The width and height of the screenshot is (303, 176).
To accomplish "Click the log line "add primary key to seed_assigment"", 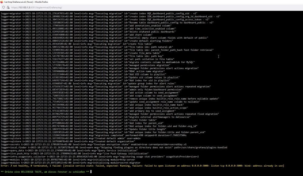I will 88,111.
